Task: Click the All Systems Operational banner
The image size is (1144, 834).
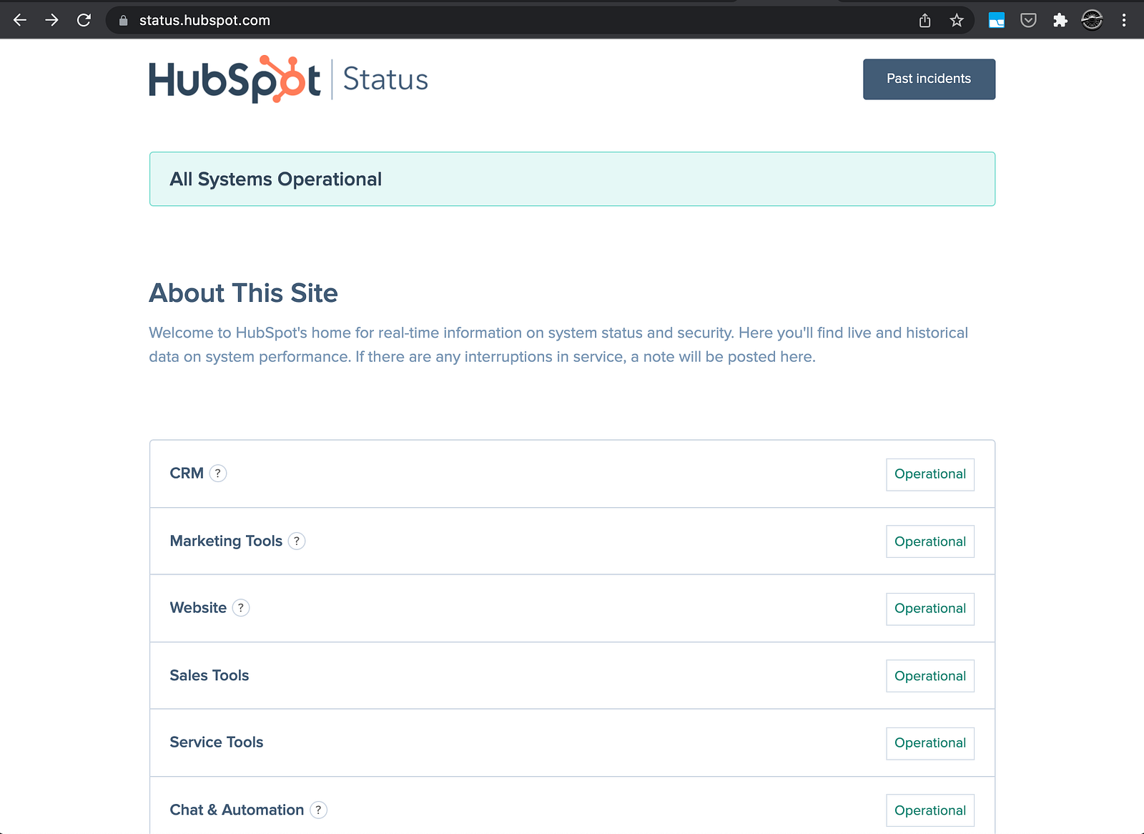Action: [572, 179]
